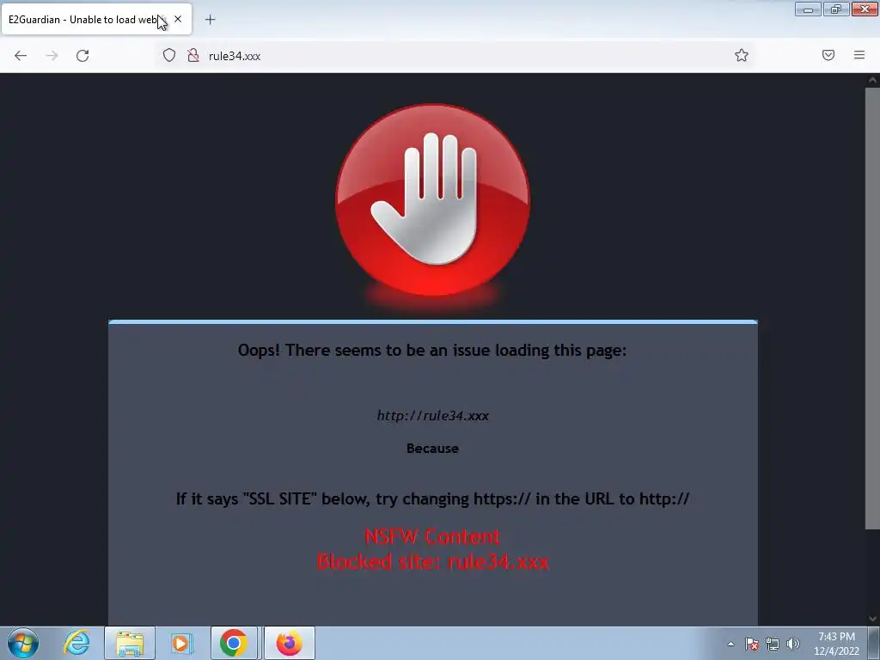Image resolution: width=880 pixels, height=660 pixels.
Task: Click the http://rule34.xxx URL text
Action: (433, 416)
